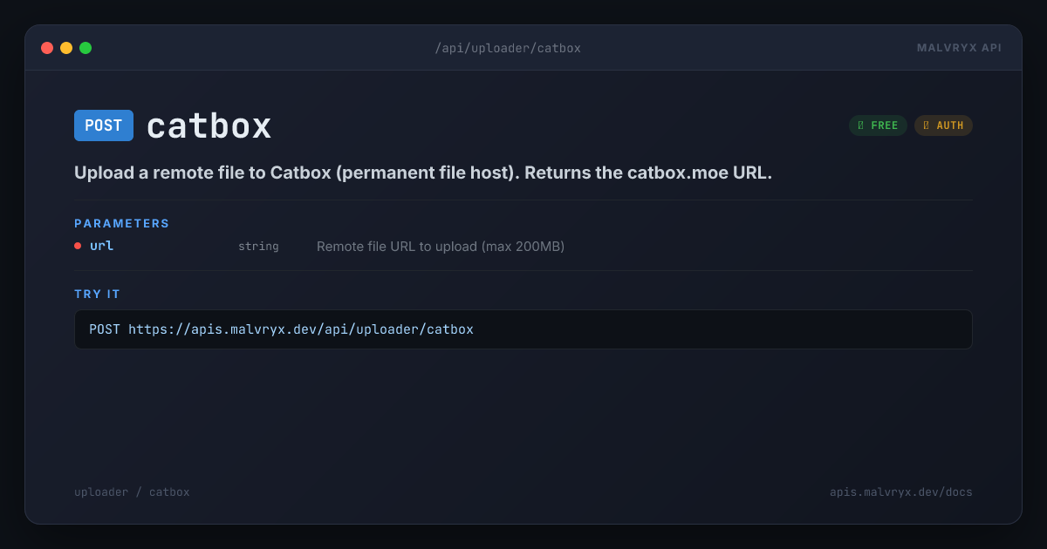The image size is (1047, 549).
Task: Select the url parameter name
Action: [x=102, y=246]
